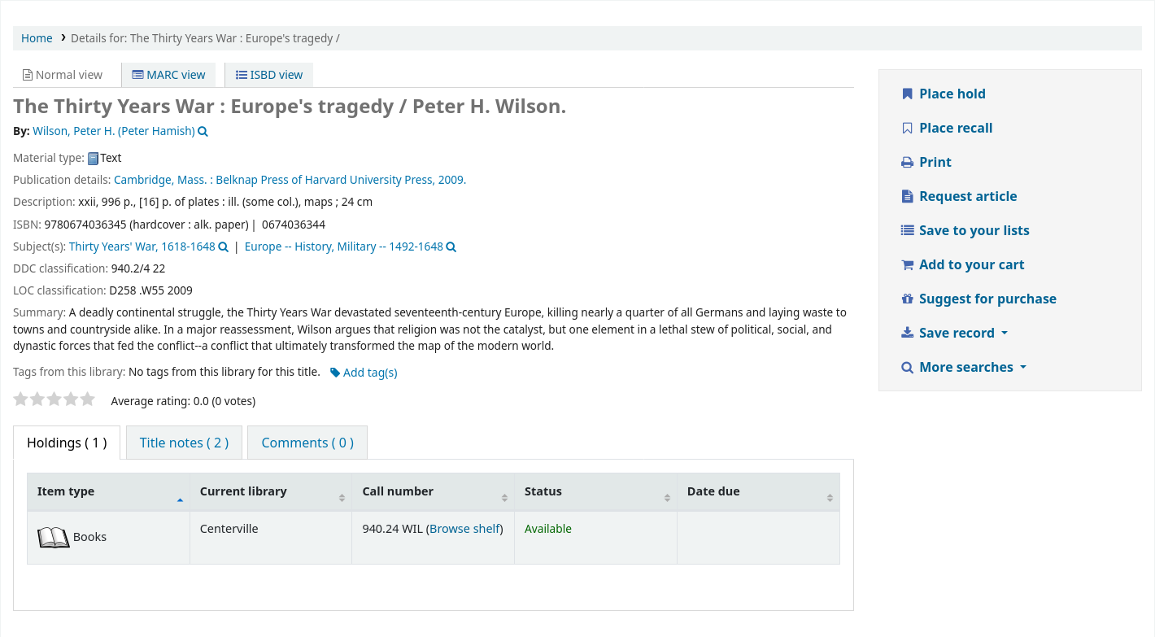Click the shopping cart icon for Add to your cart

click(907, 264)
